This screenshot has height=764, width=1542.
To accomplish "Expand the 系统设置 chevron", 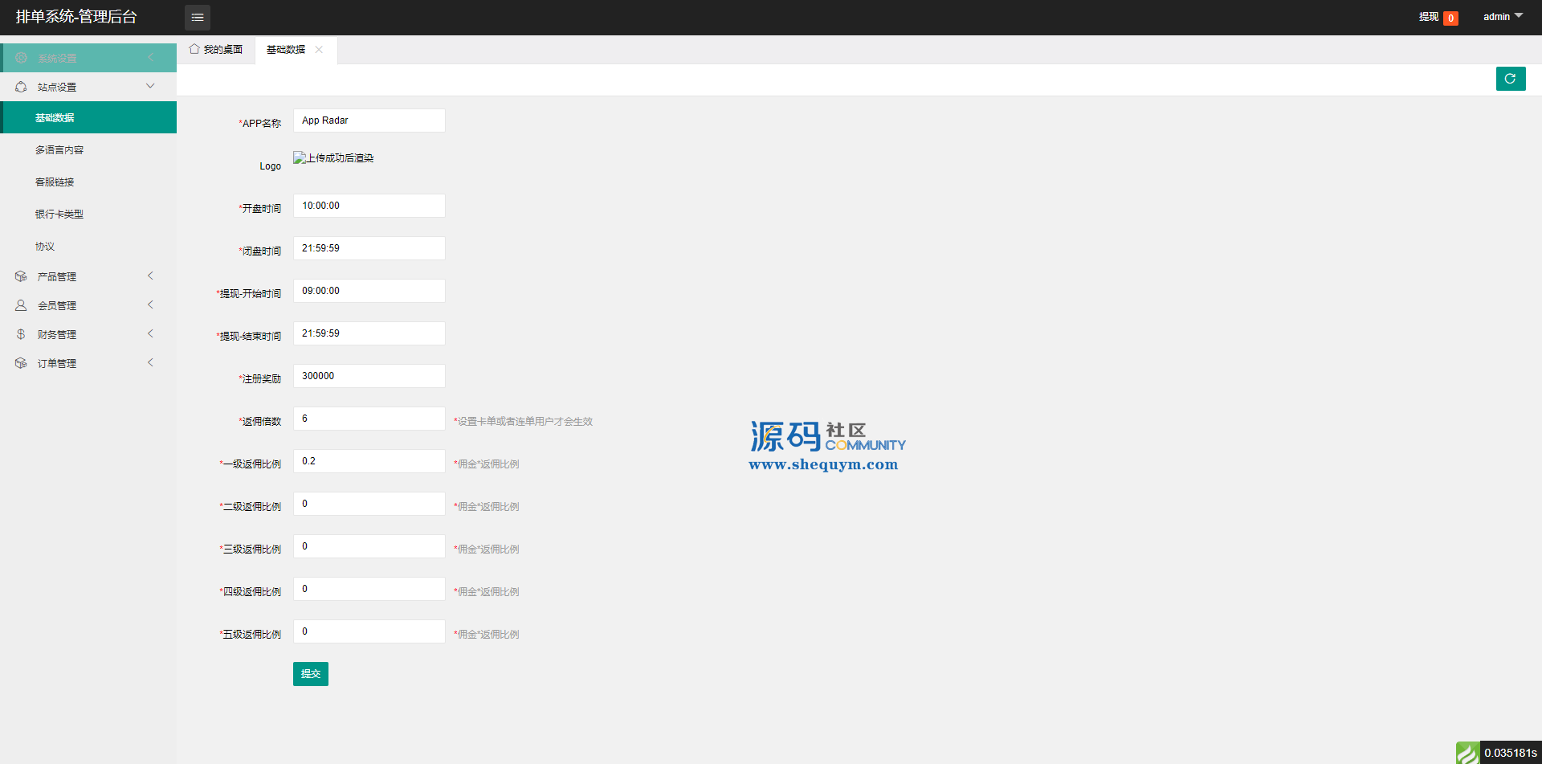I will [150, 57].
